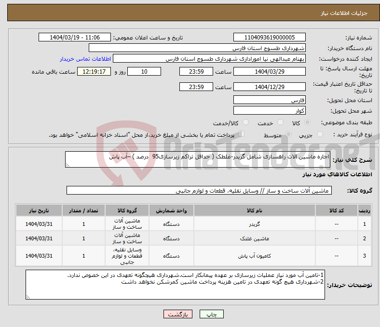Select the کالا/خدمت radio button
380x327 pixels.
click(x=246, y=122)
